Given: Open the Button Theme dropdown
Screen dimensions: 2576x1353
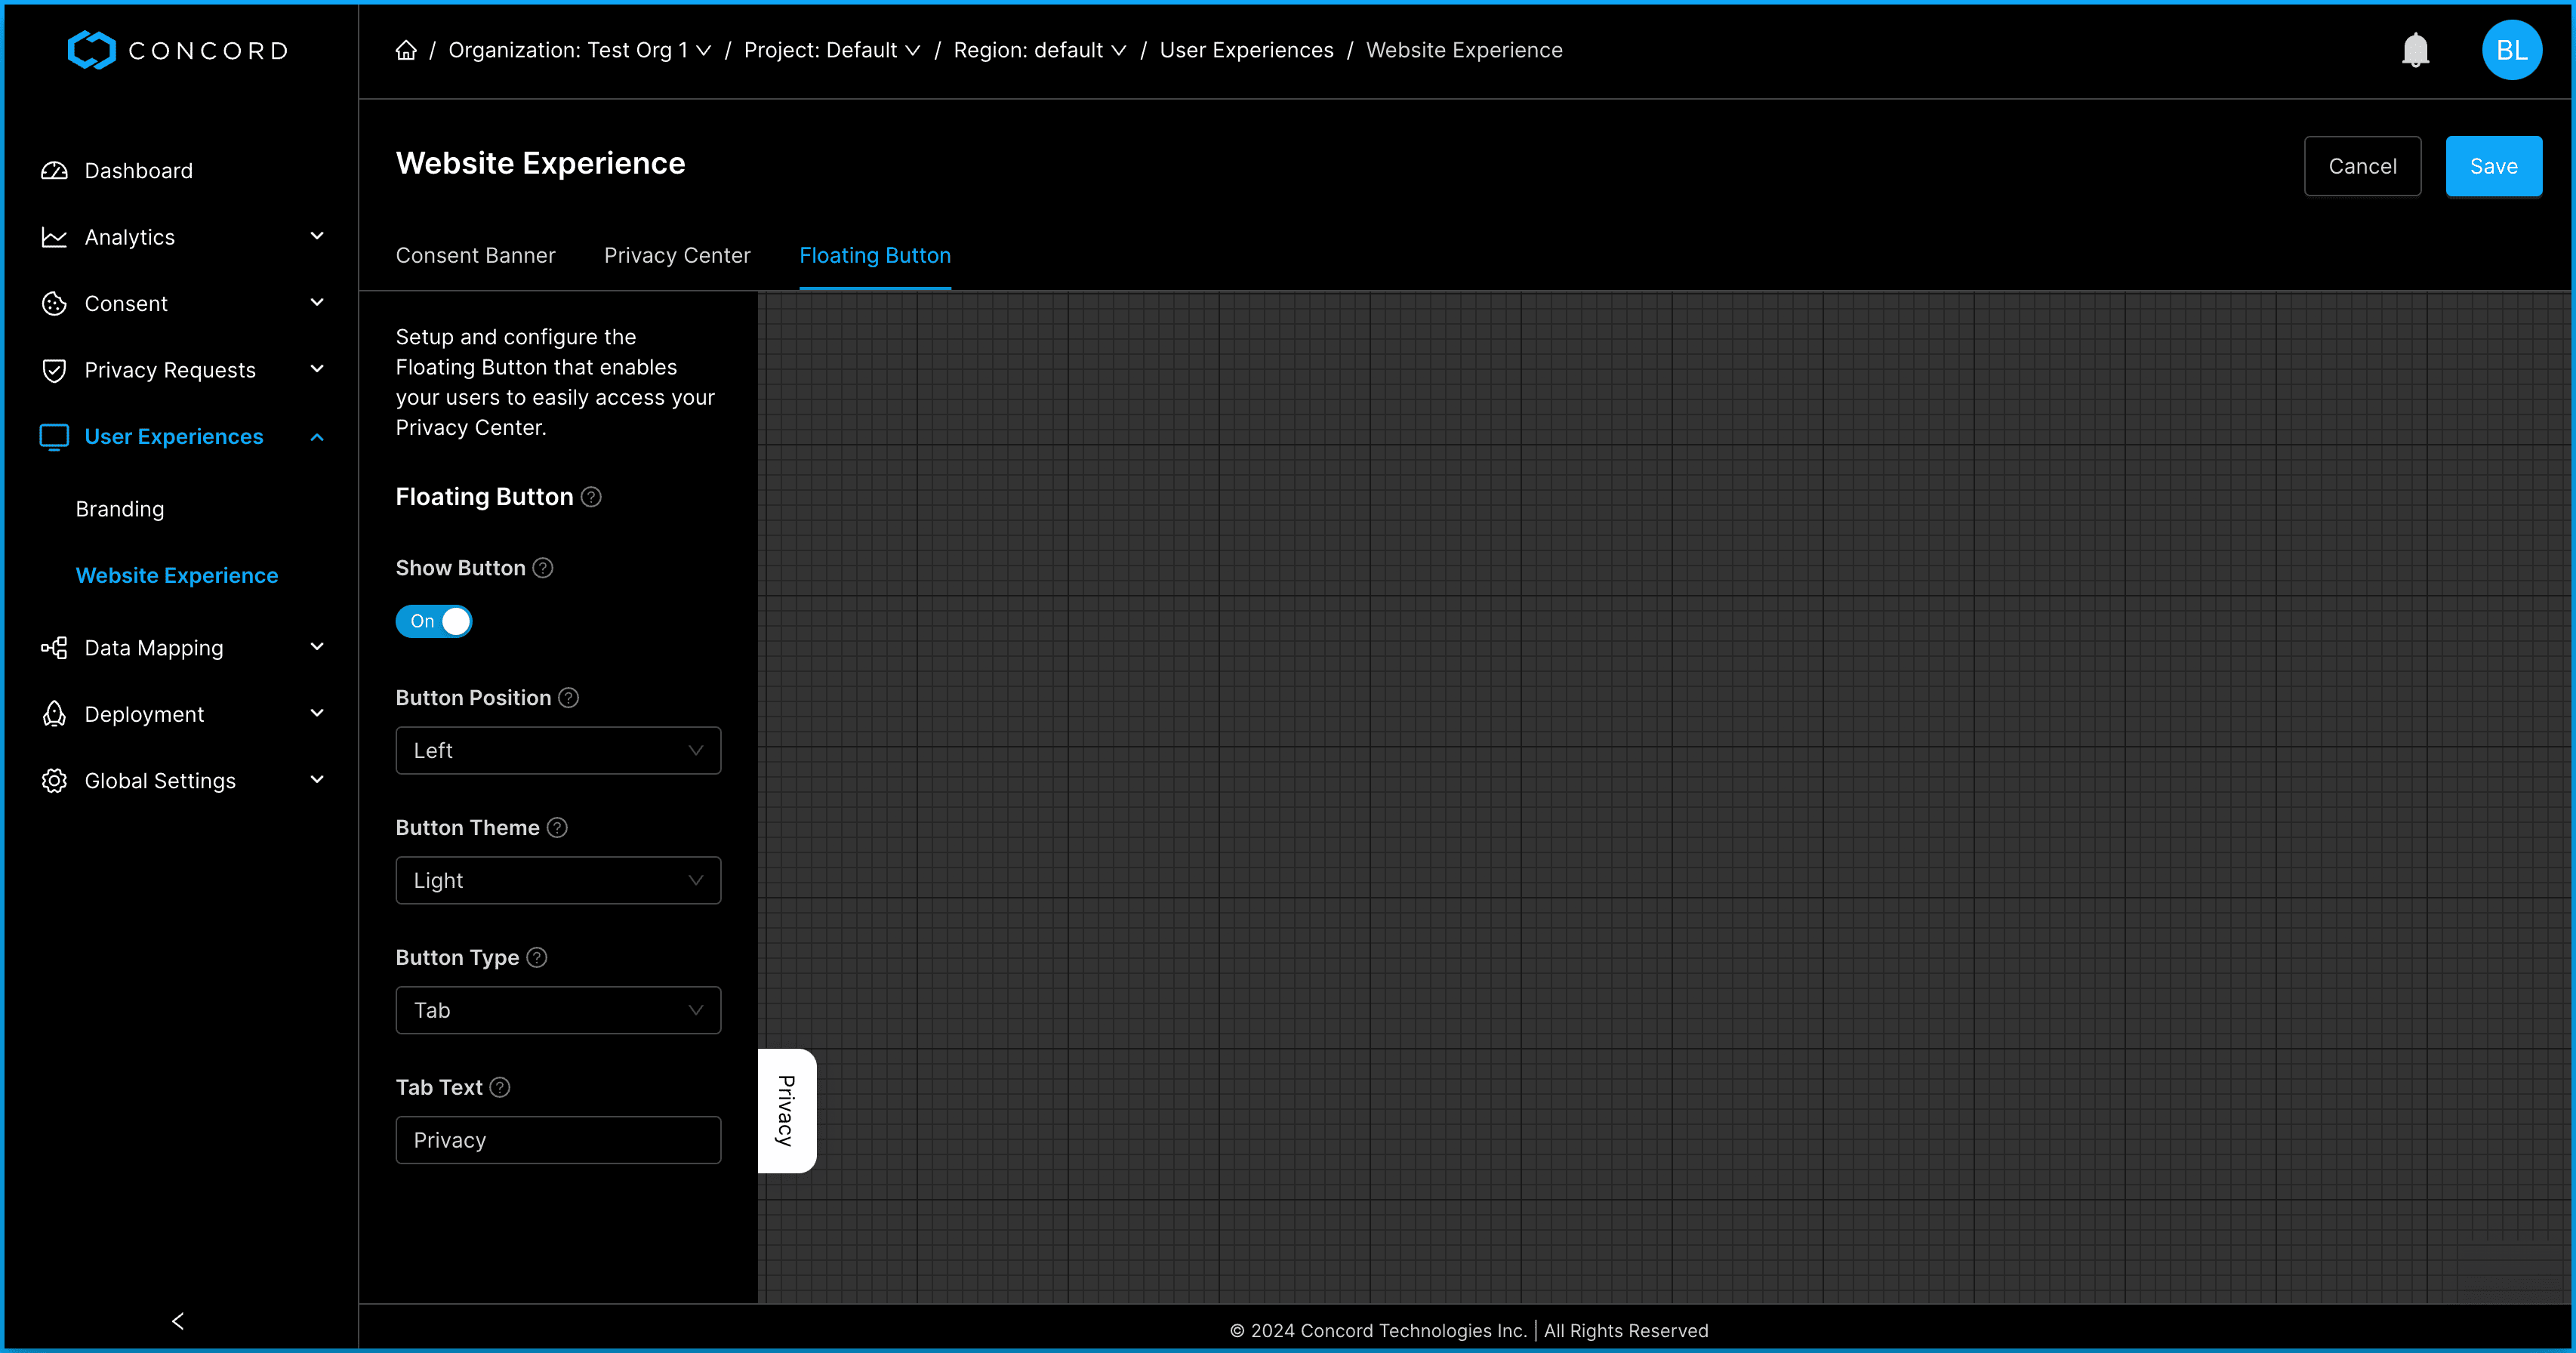Looking at the screenshot, I should (x=558, y=880).
